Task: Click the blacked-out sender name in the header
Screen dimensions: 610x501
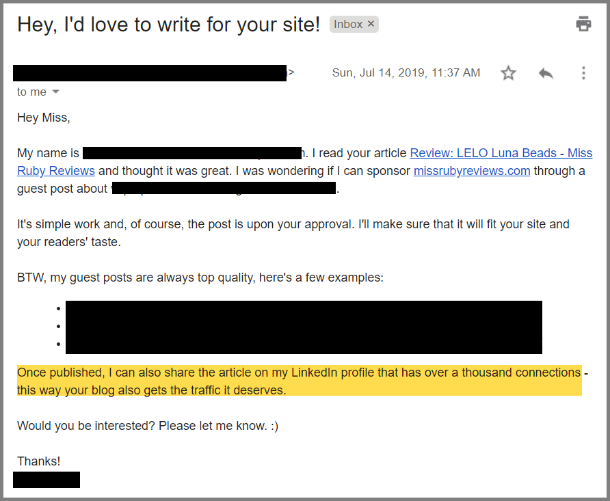Action: 150,73
